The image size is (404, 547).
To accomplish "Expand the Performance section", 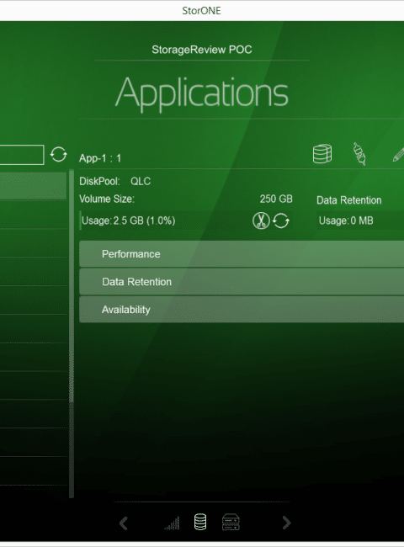I will 242,254.
